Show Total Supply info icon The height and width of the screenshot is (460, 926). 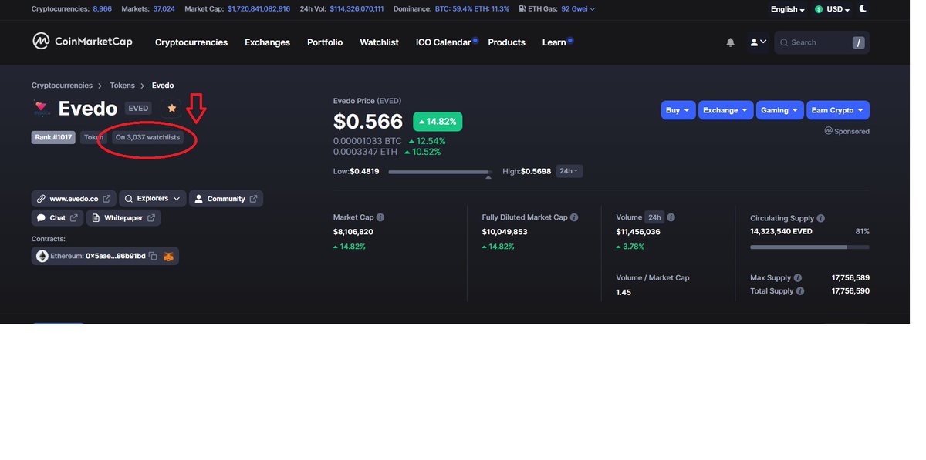(x=800, y=291)
